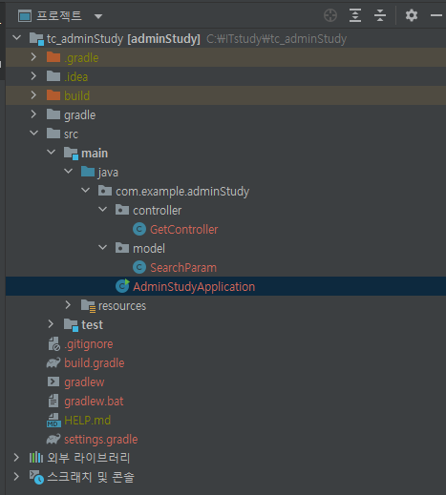Click the build.gradle elephant icon

pos(53,362)
